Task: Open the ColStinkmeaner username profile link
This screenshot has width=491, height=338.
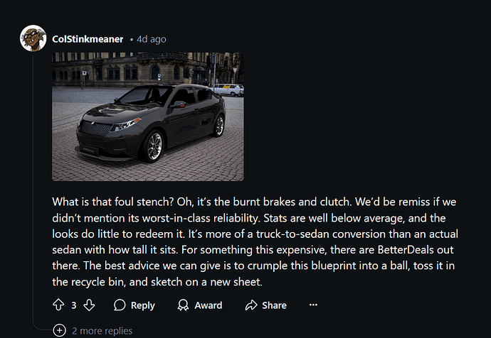Action: click(88, 38)
